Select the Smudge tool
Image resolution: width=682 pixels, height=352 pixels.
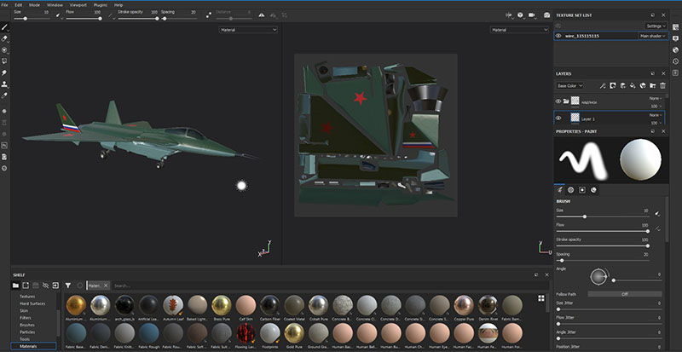pos(5,73)
